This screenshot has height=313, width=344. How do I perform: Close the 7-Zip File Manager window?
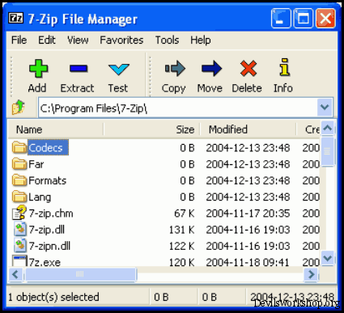(x=325, y=19)
